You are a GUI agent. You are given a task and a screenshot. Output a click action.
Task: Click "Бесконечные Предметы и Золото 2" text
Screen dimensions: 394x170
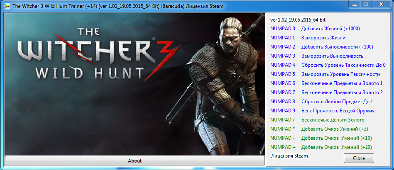point(342,92)
